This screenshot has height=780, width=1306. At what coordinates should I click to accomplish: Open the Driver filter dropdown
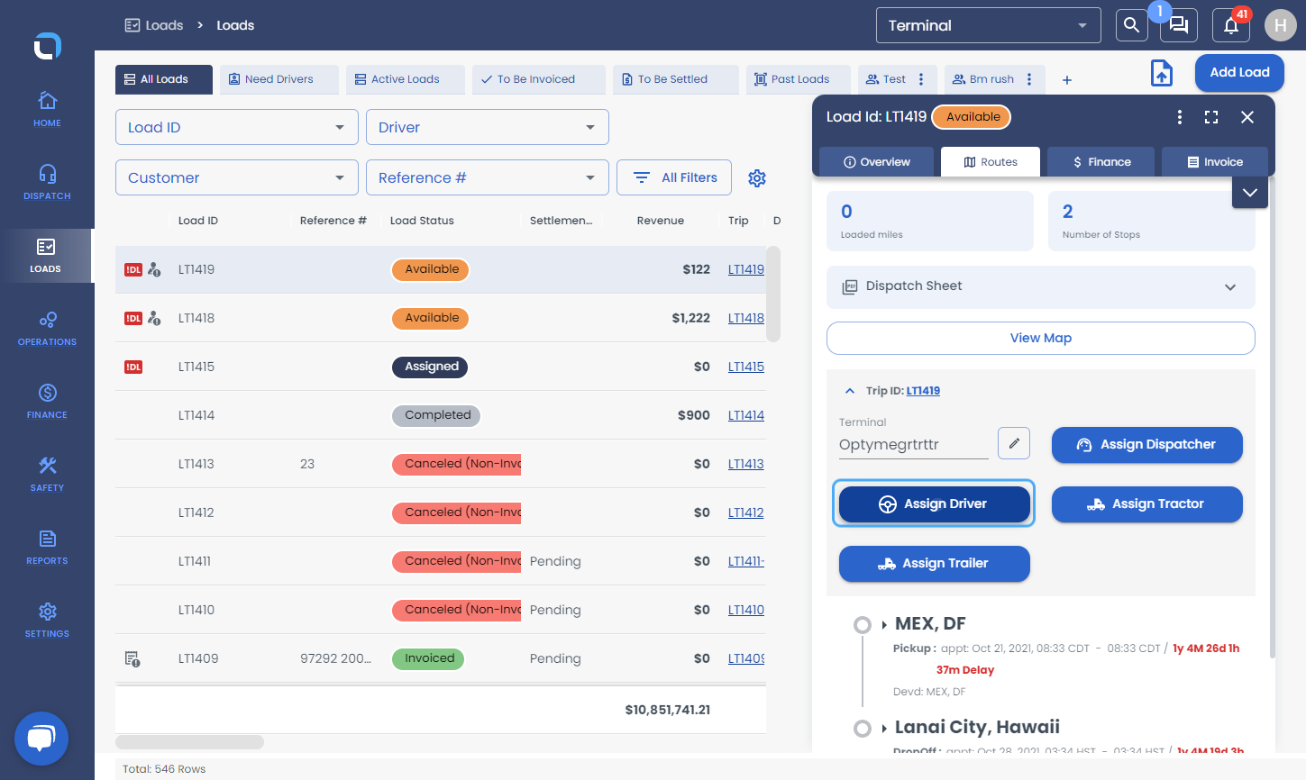[x=488, y=127]
